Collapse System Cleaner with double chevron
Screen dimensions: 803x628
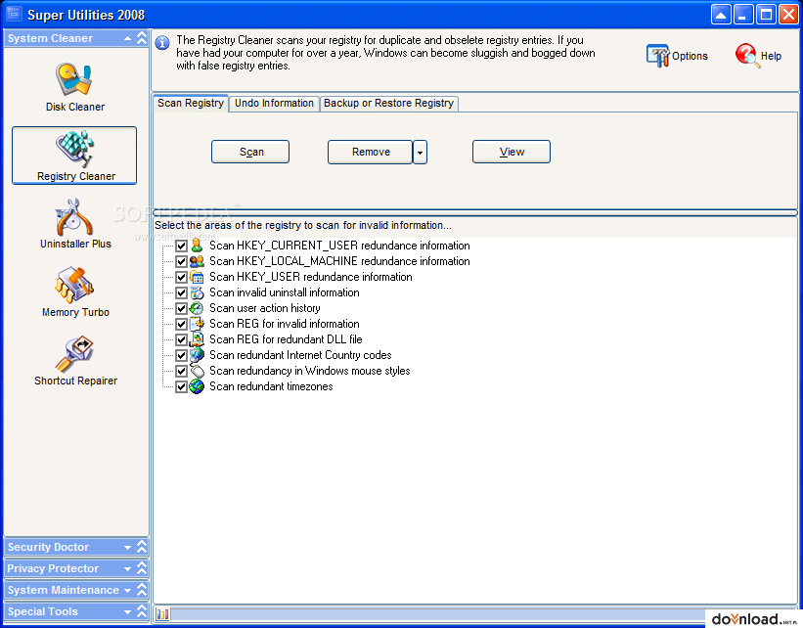(x=142, y=38)
